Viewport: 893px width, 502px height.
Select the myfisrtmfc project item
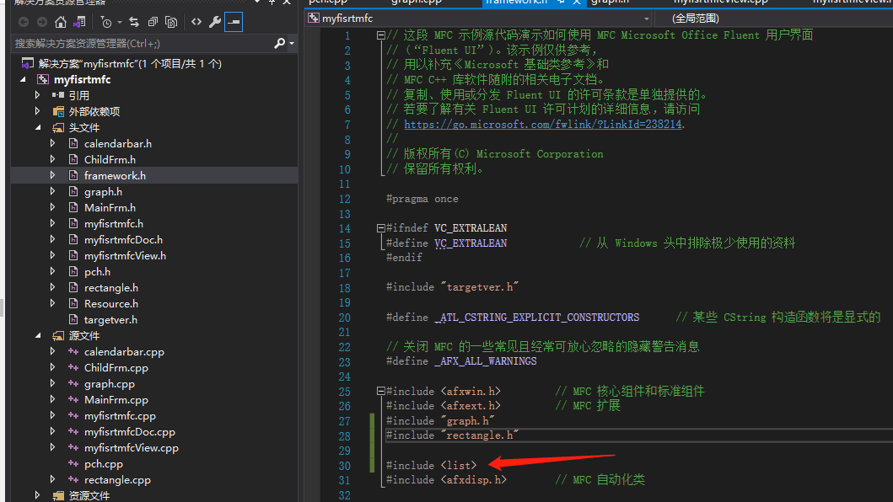click(x=82, y=80)
